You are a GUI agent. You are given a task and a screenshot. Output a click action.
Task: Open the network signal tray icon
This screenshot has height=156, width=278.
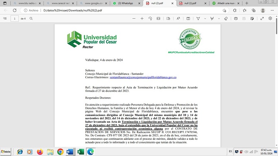click(251, 152)
